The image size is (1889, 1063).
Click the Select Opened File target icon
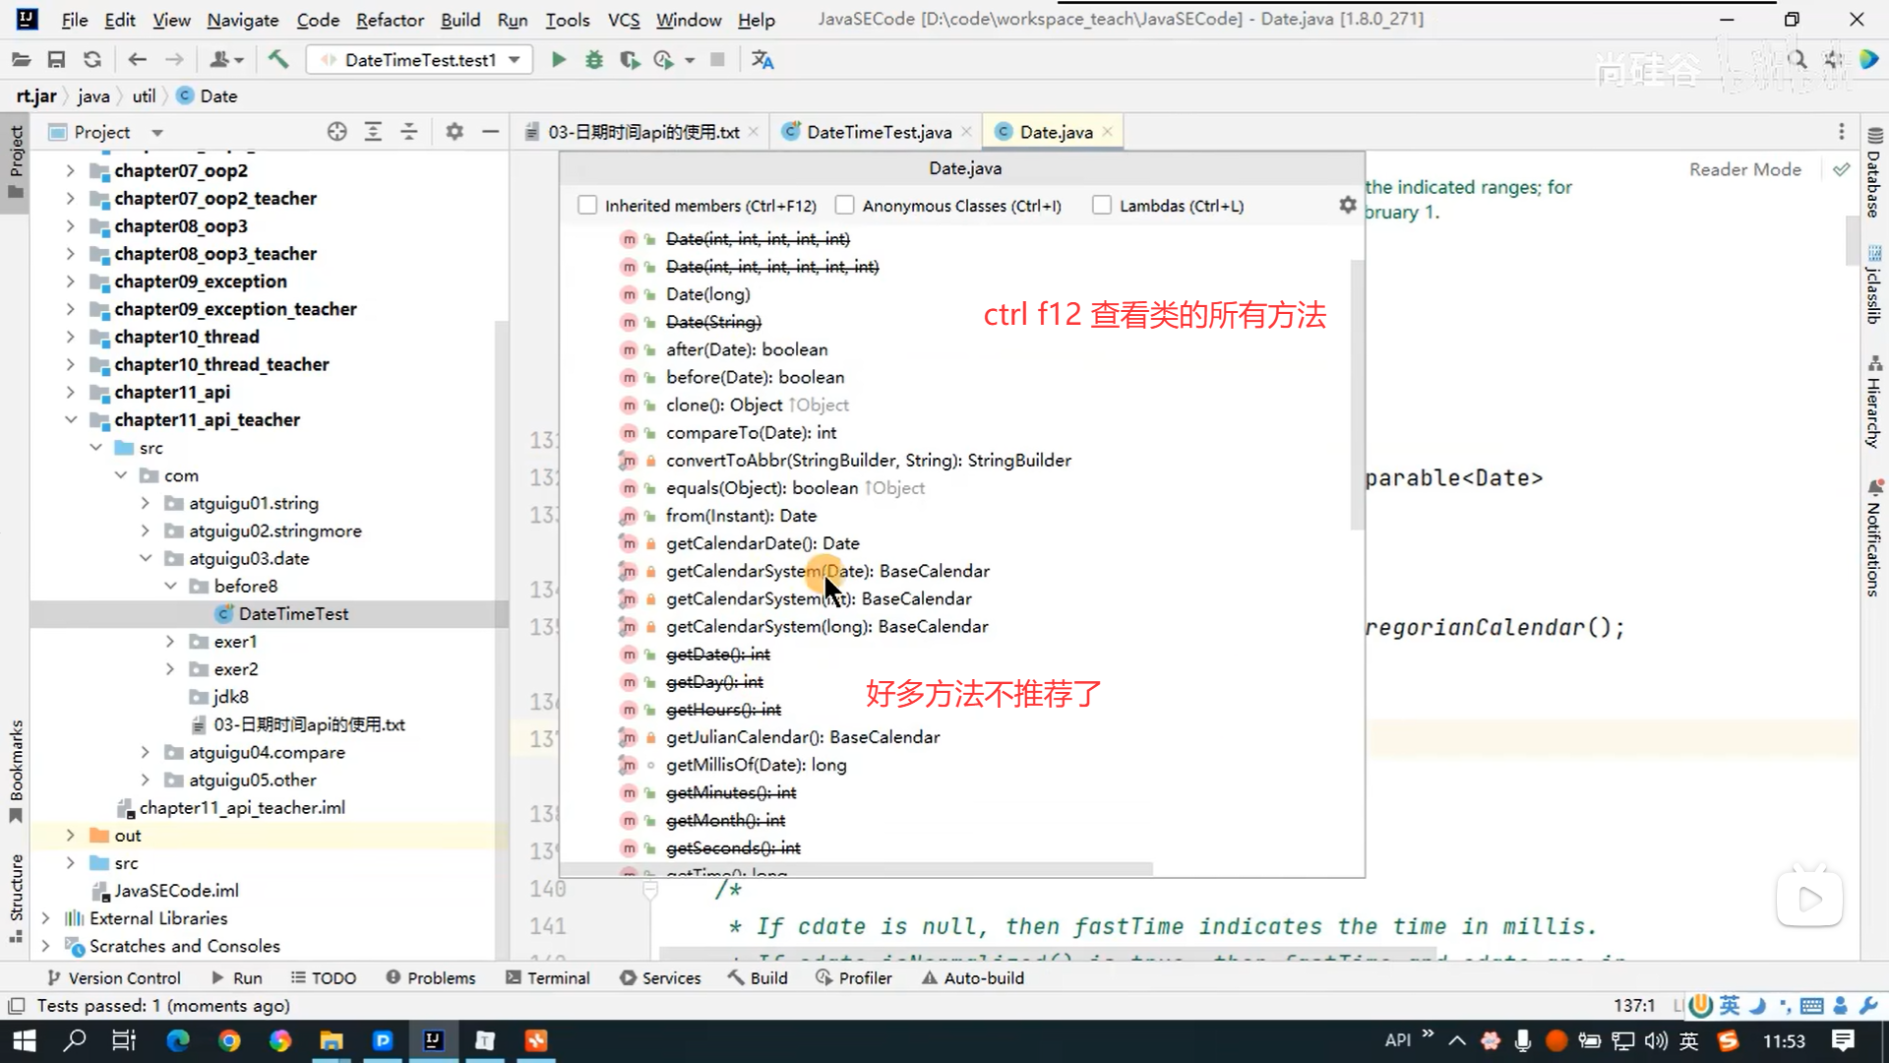point(337,132)
